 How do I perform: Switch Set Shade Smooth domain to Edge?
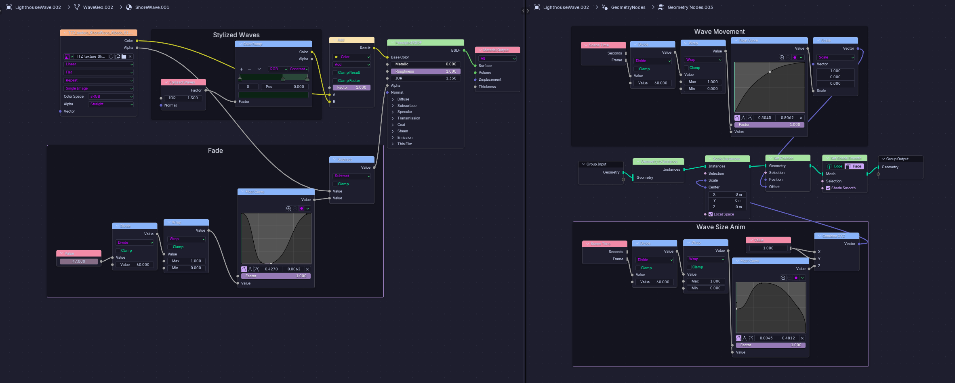coord(835,166)
